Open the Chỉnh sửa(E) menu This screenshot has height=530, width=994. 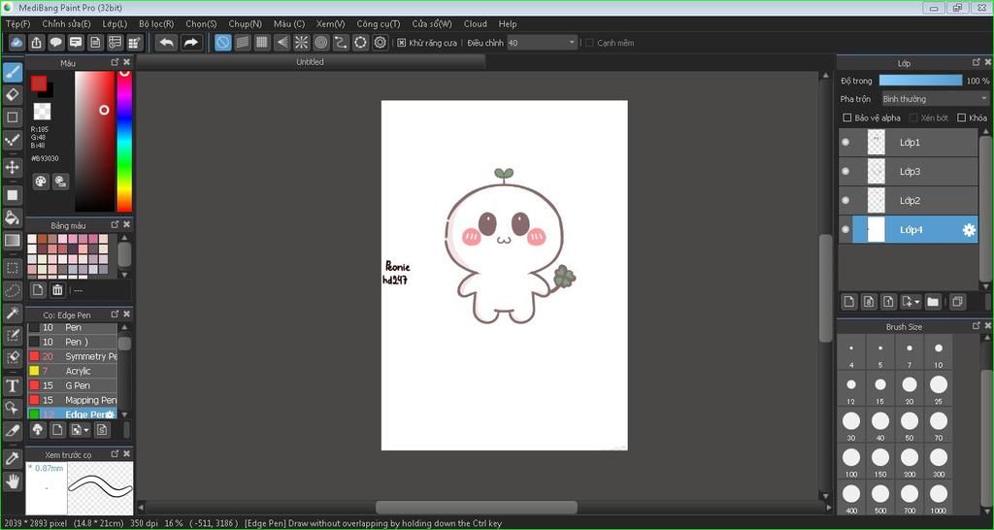67,23
